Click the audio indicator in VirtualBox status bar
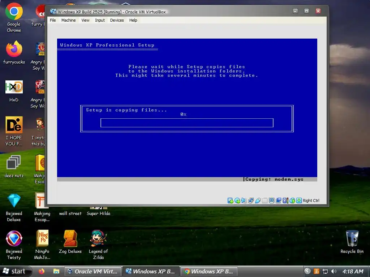This screenshot has width=370, height=277. [x=244, y=201]
